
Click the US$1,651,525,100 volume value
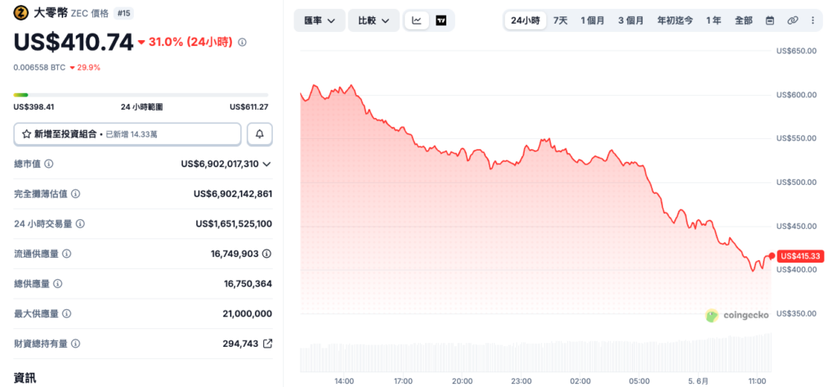234,224
